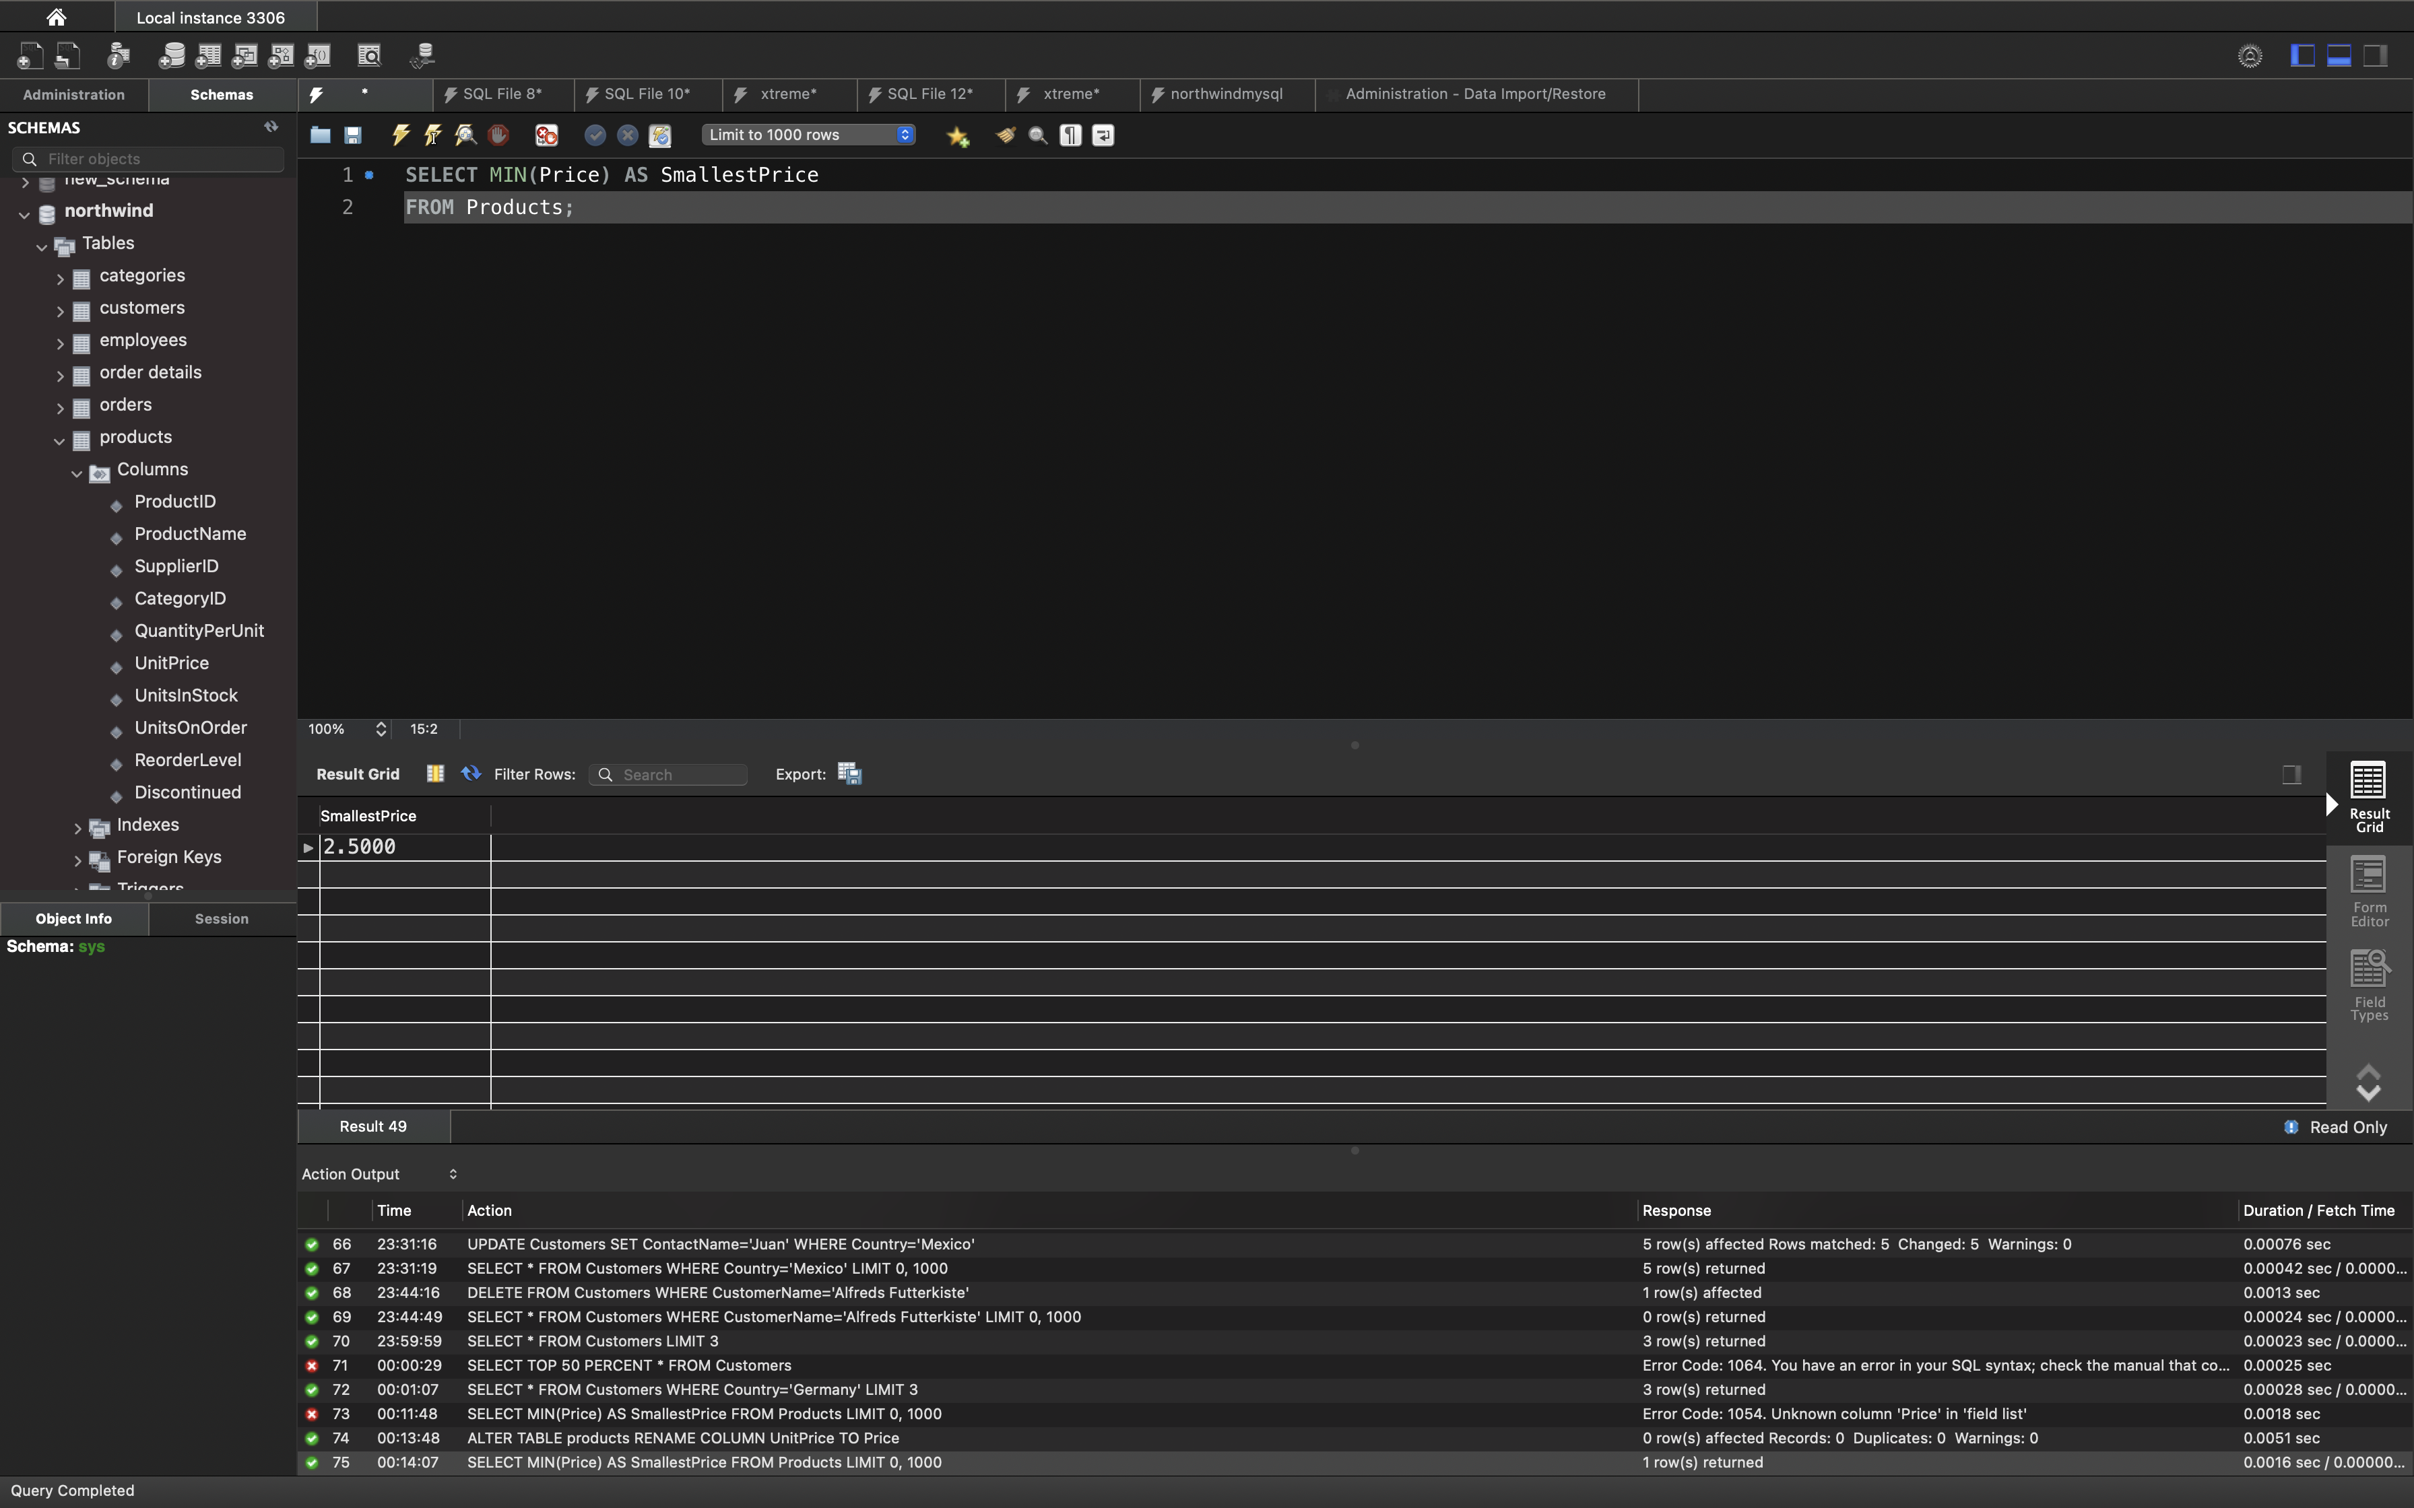Click the Beautify query broom icon
Viewport: 2414px width, 1508px height.
click(x=1006, y=135)
